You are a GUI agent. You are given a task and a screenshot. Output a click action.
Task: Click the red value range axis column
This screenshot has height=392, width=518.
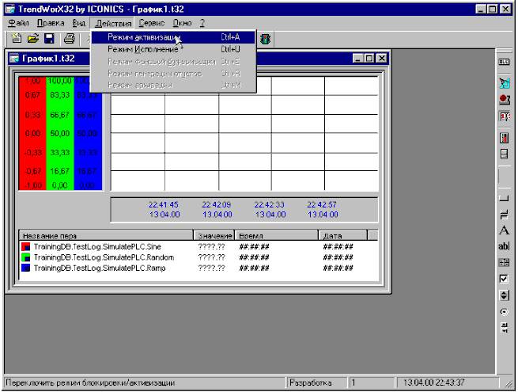coord(32,133)
